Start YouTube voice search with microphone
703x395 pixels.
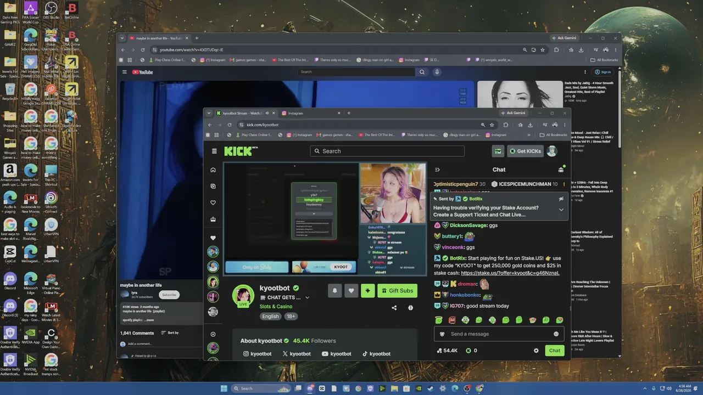pos(437,72)
